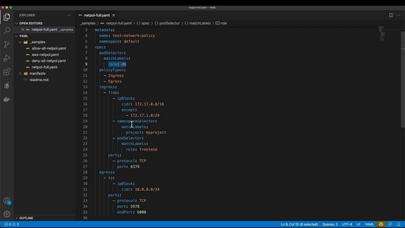Screen dimensions: 405x228
Task: Open the Extensions view icon
Action: pyautogui.click(x=7, y=72)
